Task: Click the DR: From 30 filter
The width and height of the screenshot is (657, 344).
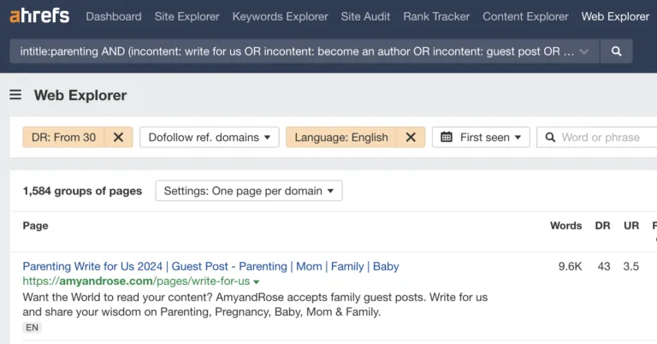Action: point(63,138)
